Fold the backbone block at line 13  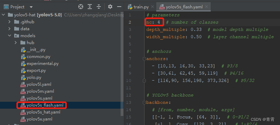tap(144, 103)
